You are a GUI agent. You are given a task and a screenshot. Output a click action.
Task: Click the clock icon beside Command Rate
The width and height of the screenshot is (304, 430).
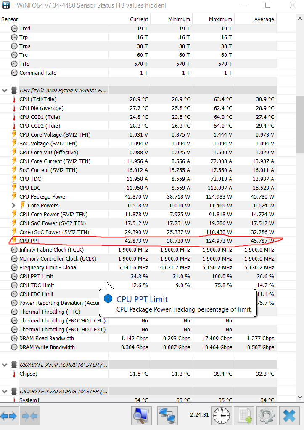[14, 73]
